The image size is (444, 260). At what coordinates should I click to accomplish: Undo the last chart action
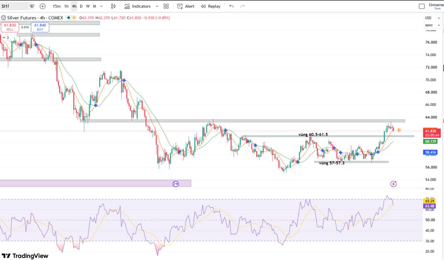point(232,6)
